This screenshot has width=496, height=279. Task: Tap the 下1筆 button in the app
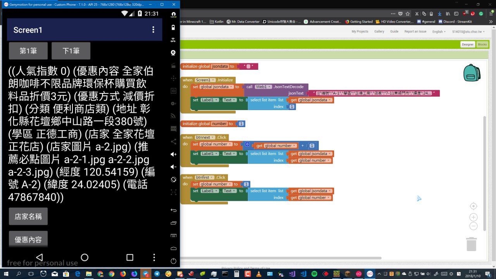click(x=71, y=51)
